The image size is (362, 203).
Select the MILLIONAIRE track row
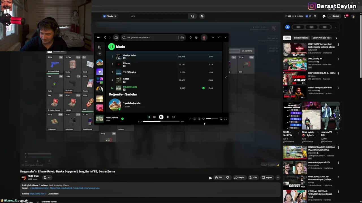(164, 88)
